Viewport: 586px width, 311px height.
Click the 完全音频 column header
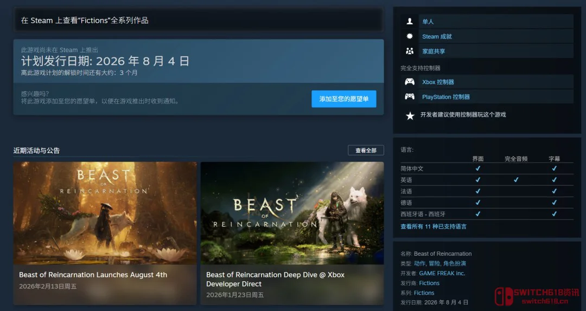[x=516, y=159]
